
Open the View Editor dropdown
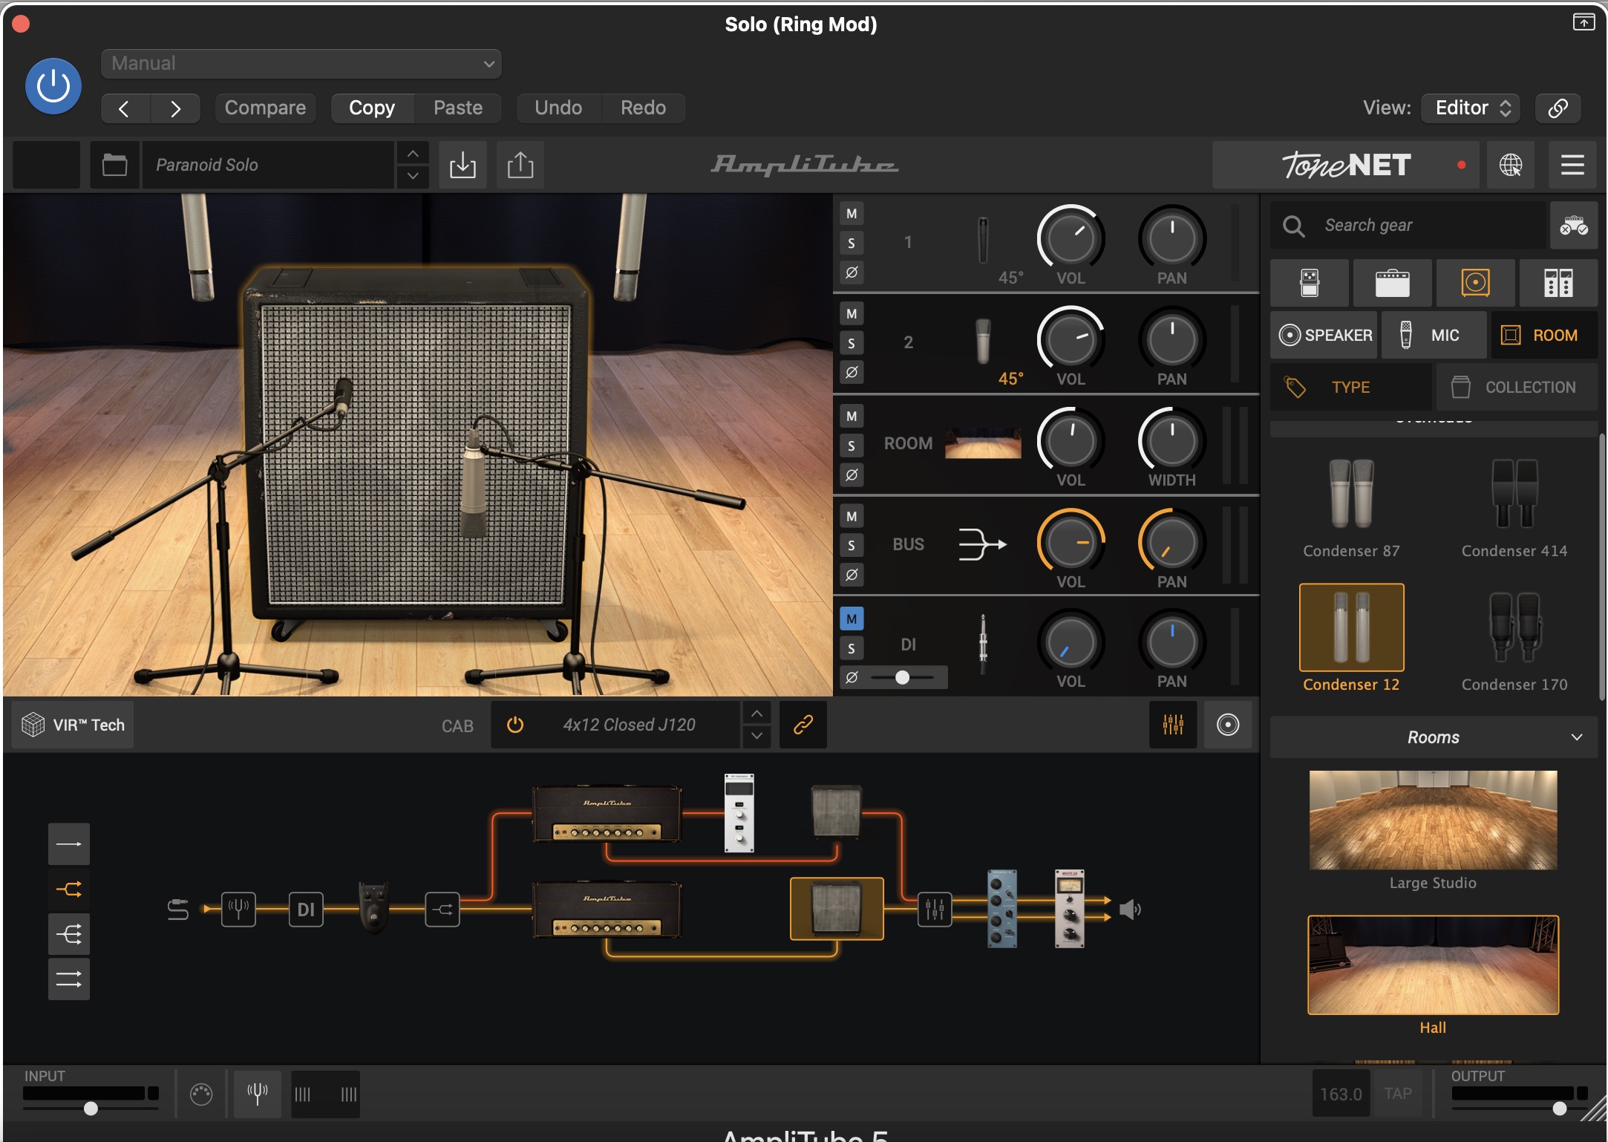(x=1471, y=108)
